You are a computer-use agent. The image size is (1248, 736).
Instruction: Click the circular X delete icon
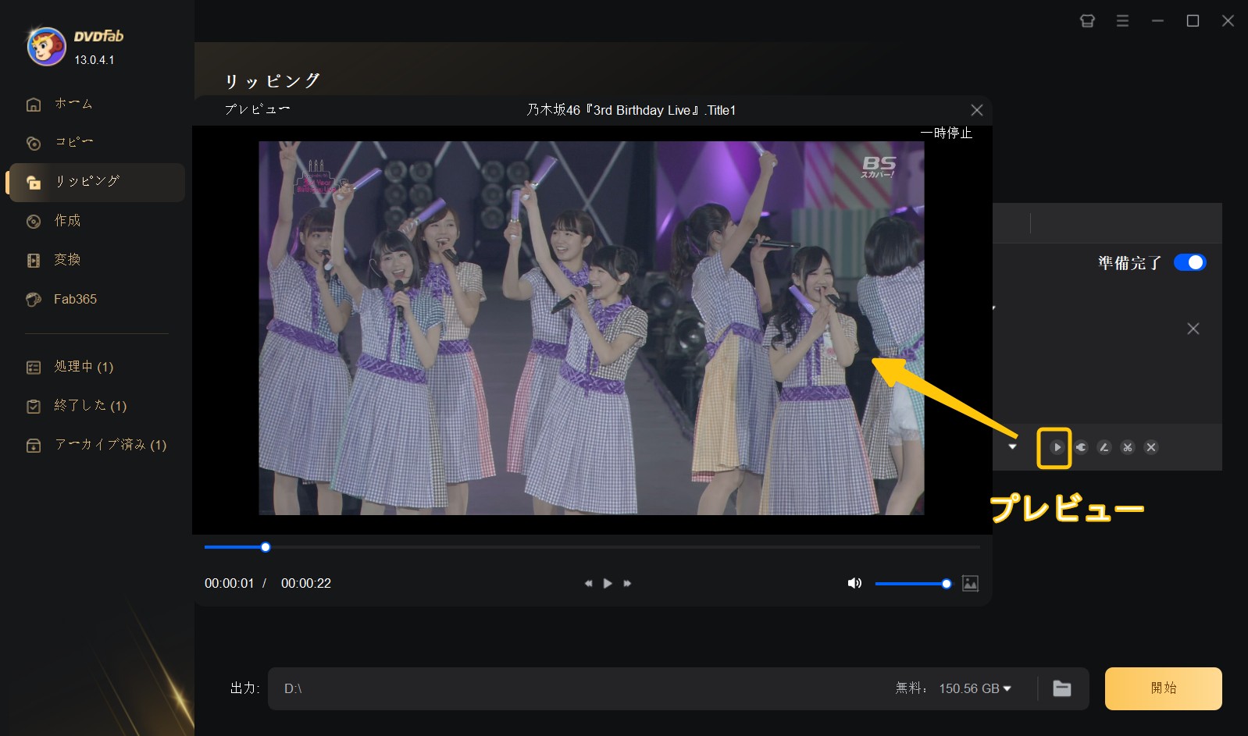coord(1151,447)
